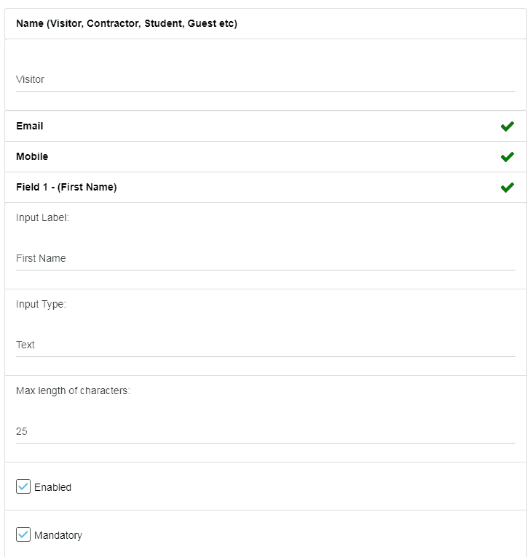This screenshot has width=530, height=557.
Task: Click the Input Type: caption
Action: [x=41, y=304]
